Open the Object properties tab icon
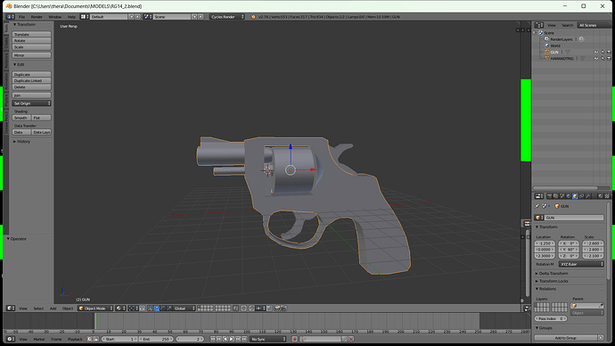The height and width of the screenshot is (346, 615). (x=576, y=196)
